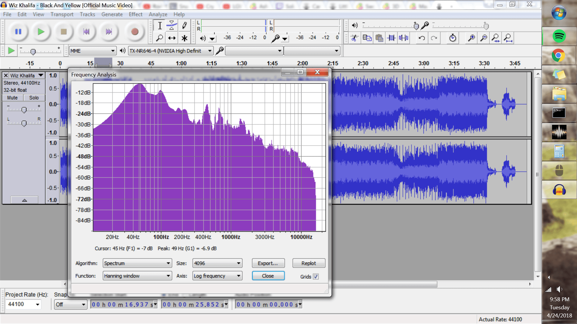Image resolution: width=577 pixels, height=324 pixels.
Task: Click the Replot button
Action: coord(309,263)
